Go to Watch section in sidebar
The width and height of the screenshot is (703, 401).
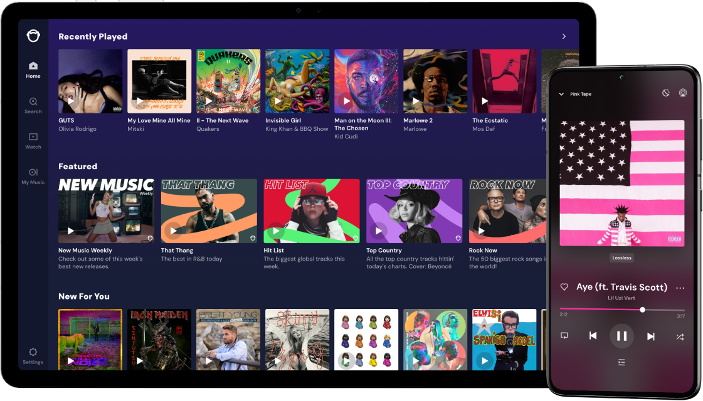[33, 141]
